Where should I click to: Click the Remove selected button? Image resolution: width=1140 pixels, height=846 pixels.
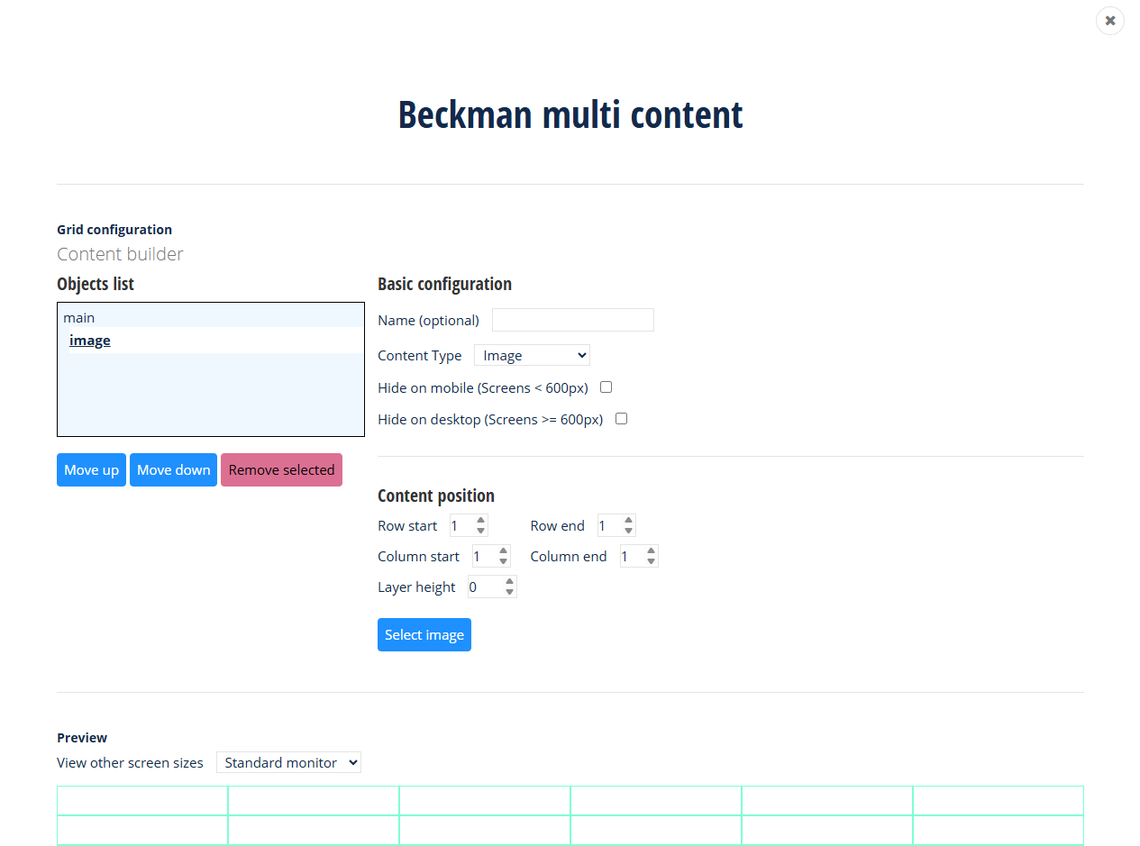[x=281, y=469]
